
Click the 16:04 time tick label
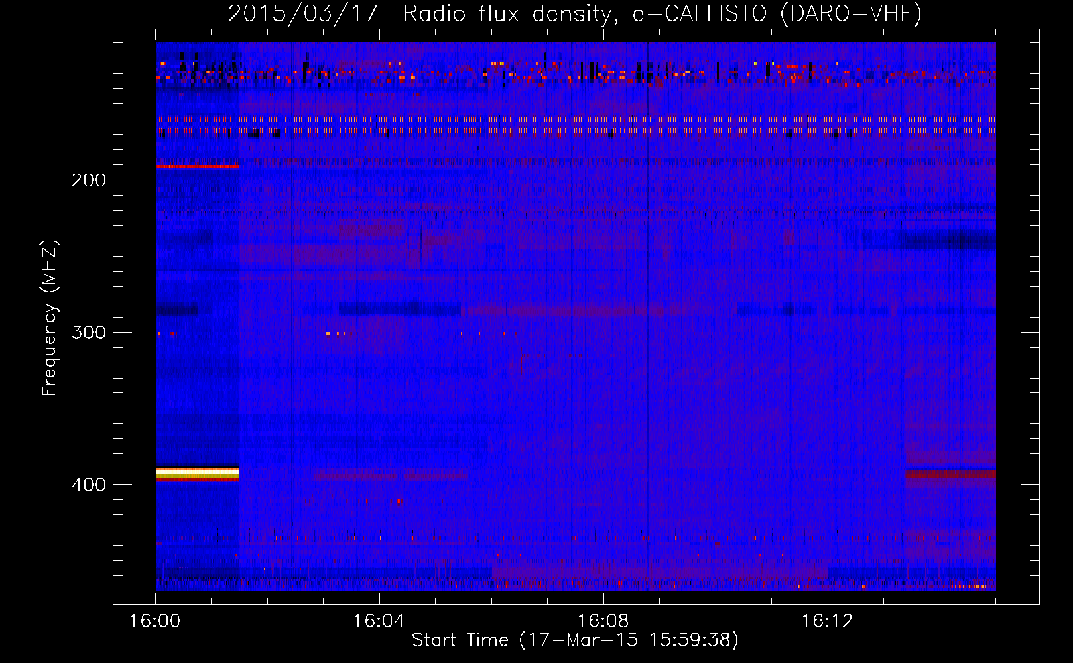379,621
